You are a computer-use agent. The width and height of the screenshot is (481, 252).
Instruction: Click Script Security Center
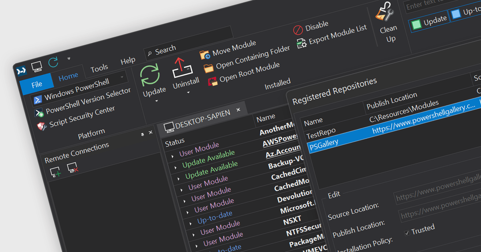(82, 116)
